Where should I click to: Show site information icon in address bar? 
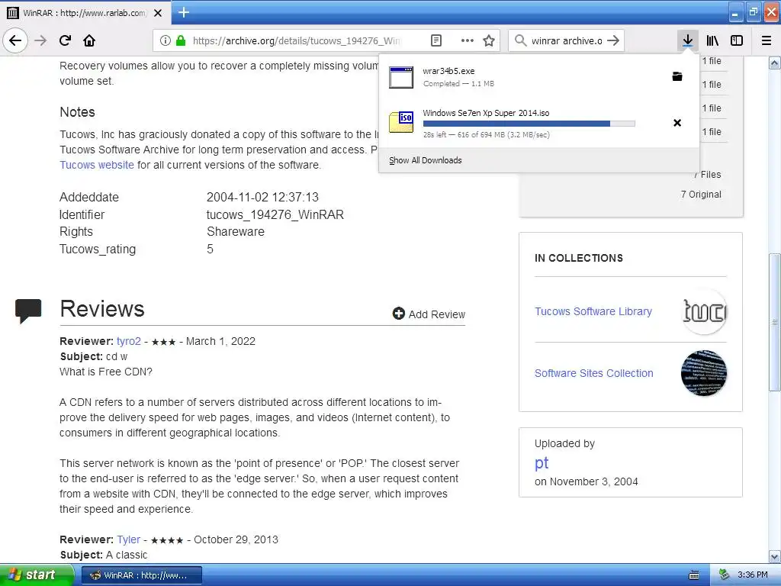pyautogui.click(x=166, y=40)
